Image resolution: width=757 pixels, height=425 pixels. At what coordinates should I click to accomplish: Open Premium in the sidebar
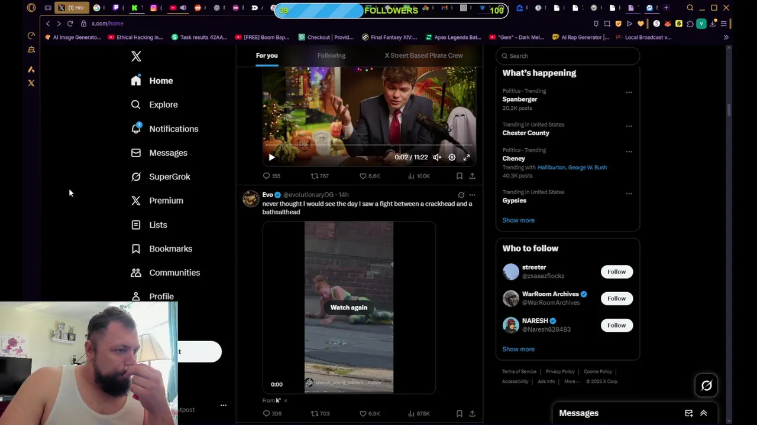click(157, 201)
